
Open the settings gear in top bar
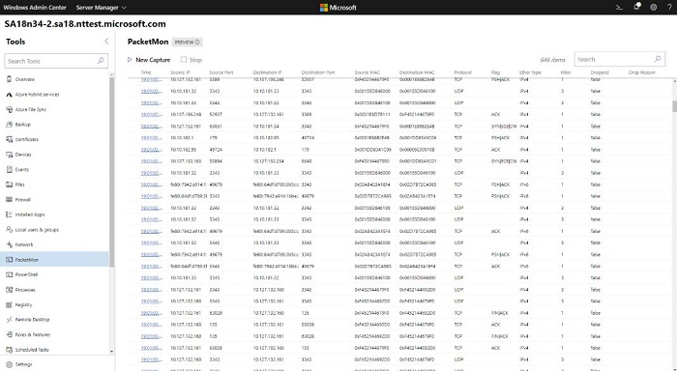click(x=653, y=8)
